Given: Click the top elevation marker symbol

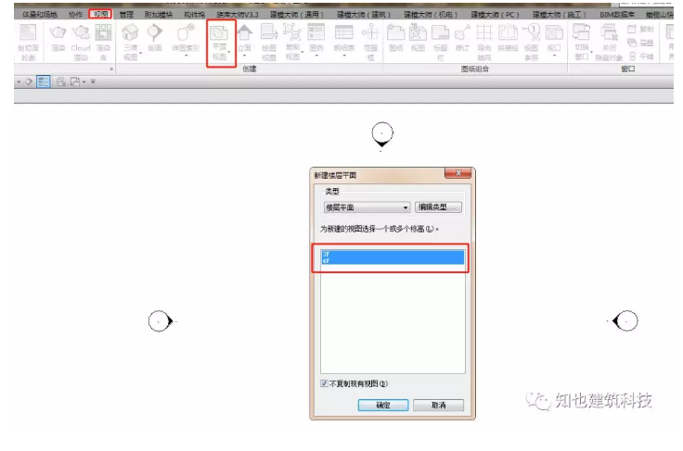Looking at the screenshot, I should (382, 134).
